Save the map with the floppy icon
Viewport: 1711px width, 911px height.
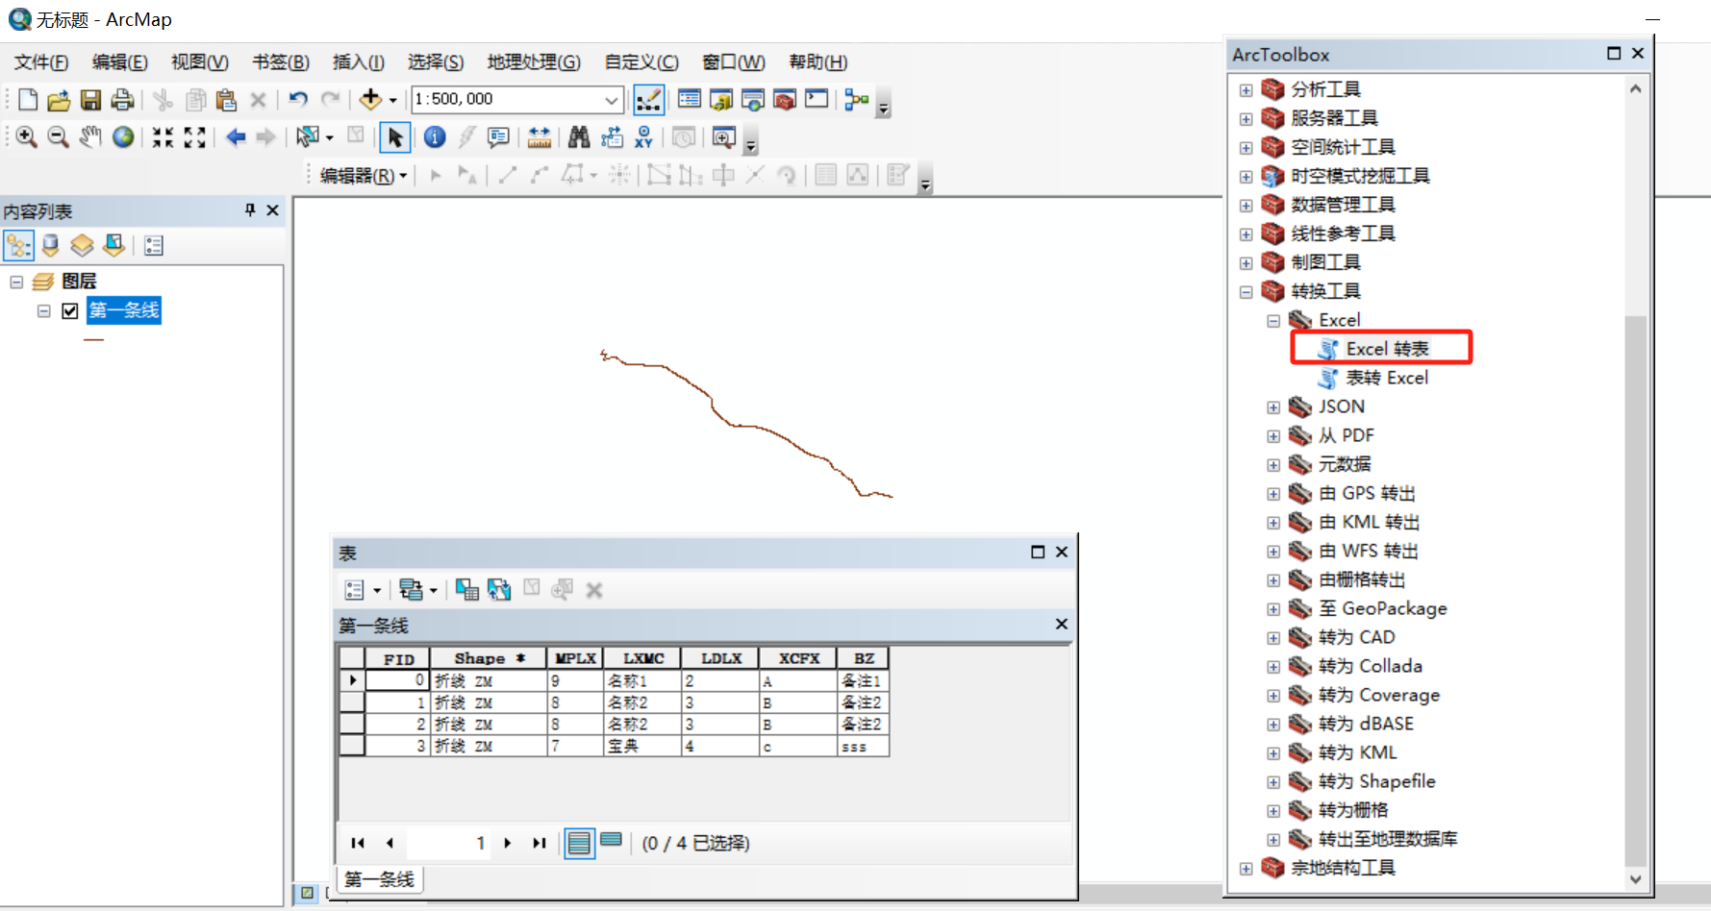coord(90,99)
